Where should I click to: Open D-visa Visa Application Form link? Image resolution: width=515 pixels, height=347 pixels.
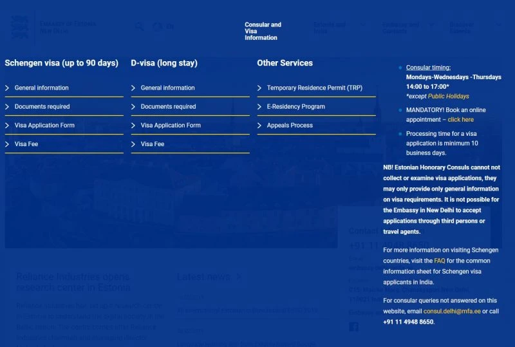pyautogui.click(x=190, y=126)
